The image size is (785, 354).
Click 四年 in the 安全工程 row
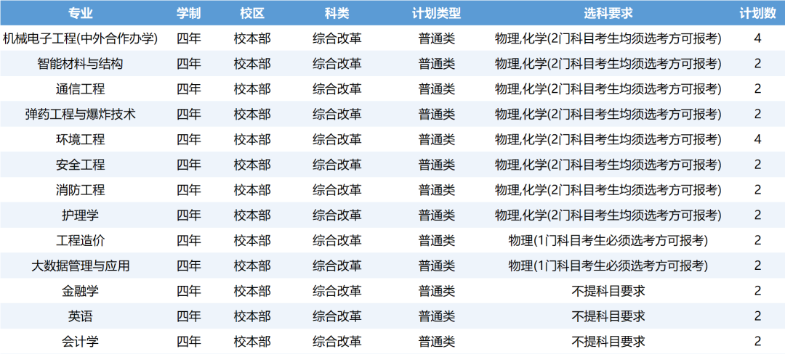189,164
